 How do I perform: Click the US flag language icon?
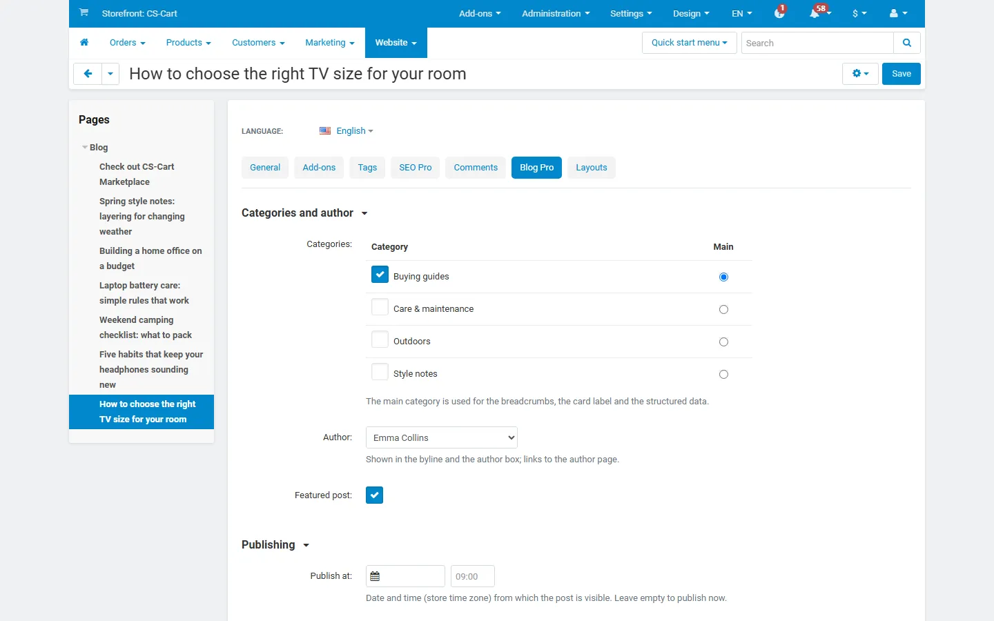325,131
